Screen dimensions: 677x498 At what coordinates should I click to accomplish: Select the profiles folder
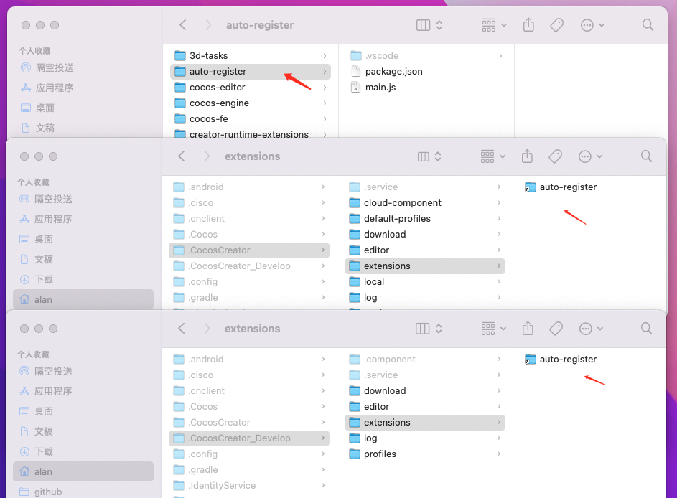point(380,454)
